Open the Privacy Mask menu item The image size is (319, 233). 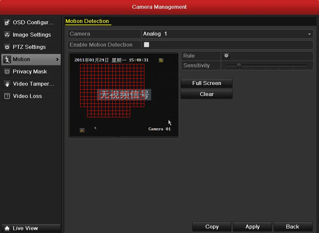coord(30,72)
